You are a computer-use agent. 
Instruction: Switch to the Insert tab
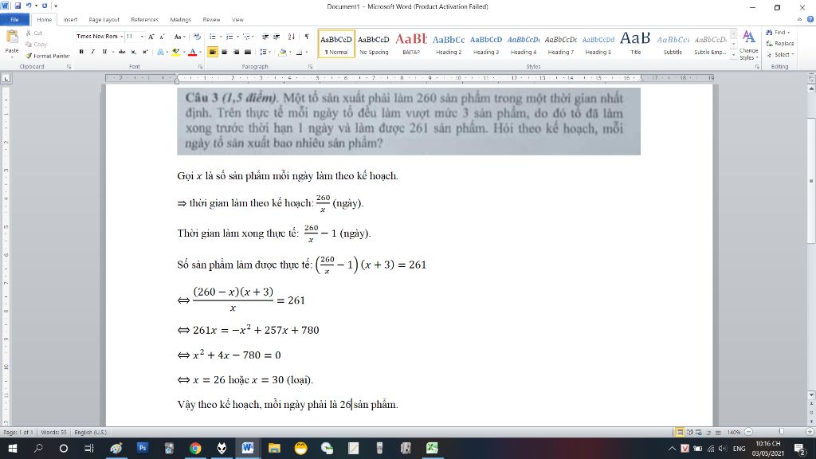pos(70,19)
